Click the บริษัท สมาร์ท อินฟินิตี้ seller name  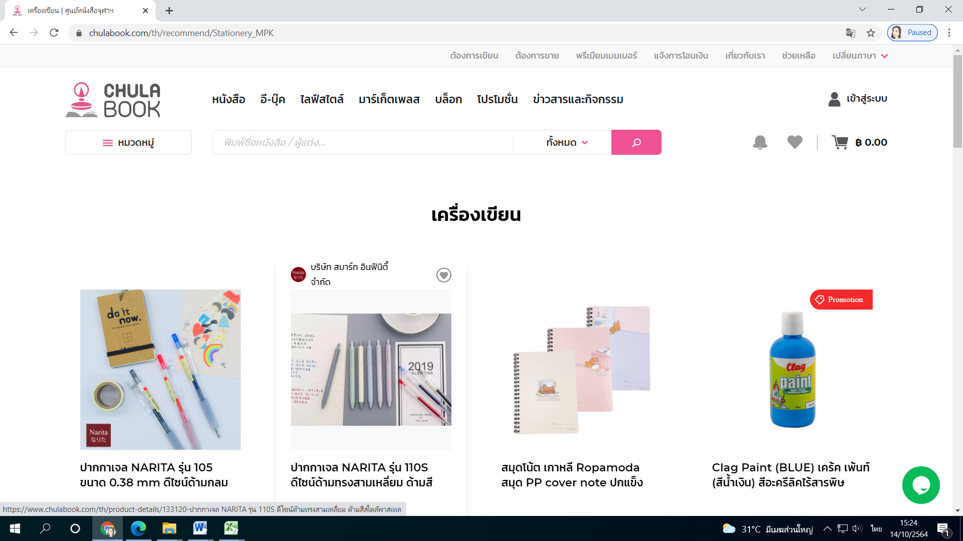350,275
